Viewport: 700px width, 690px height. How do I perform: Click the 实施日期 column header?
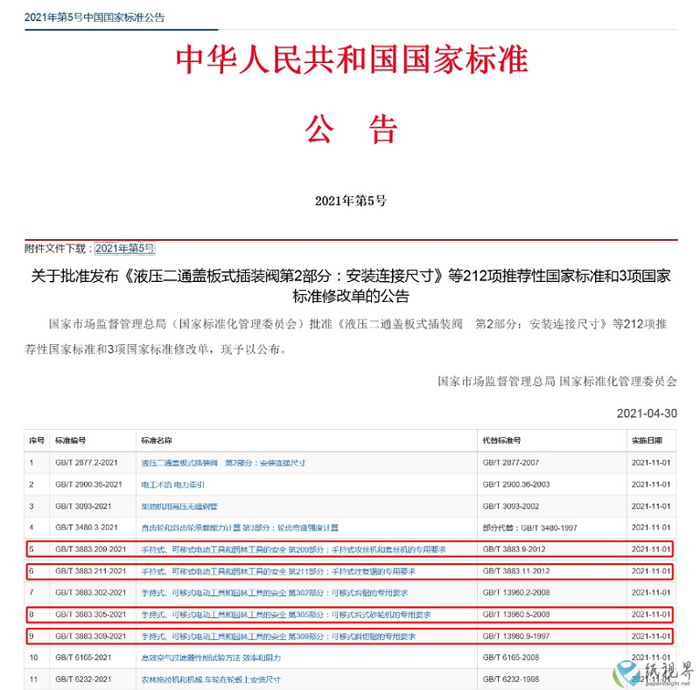[x=647, y=440]
